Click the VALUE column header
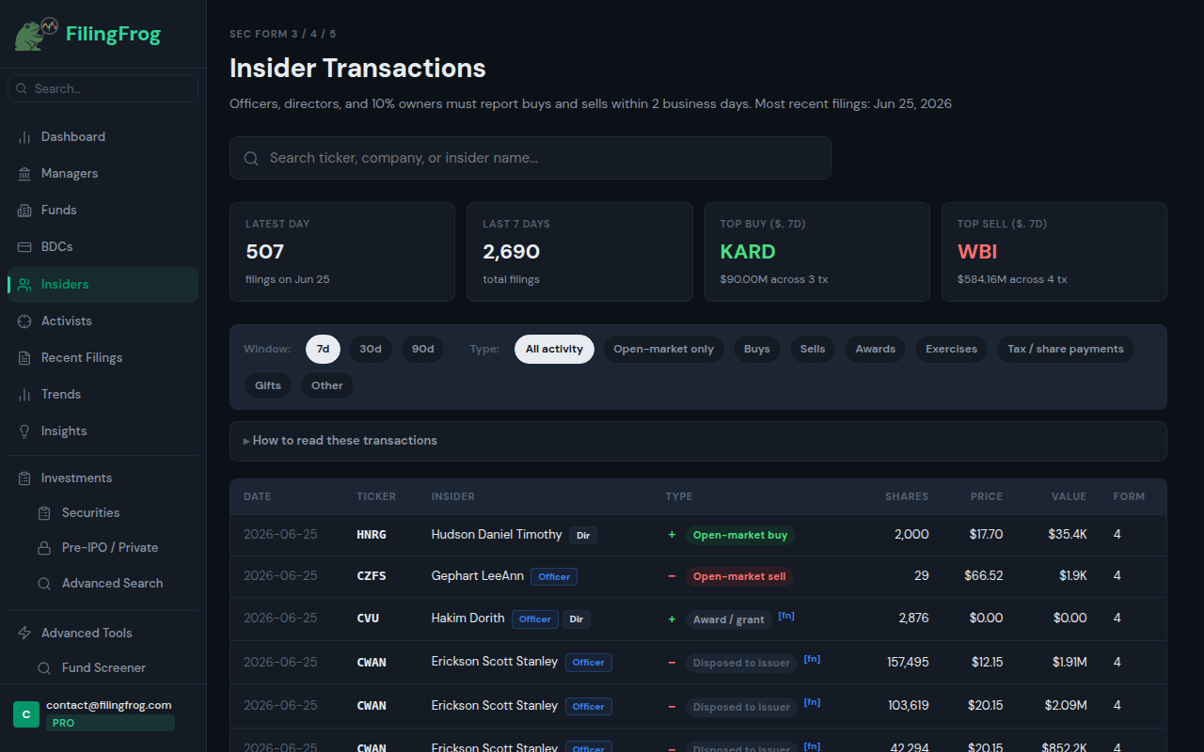 coord(1069,496)
